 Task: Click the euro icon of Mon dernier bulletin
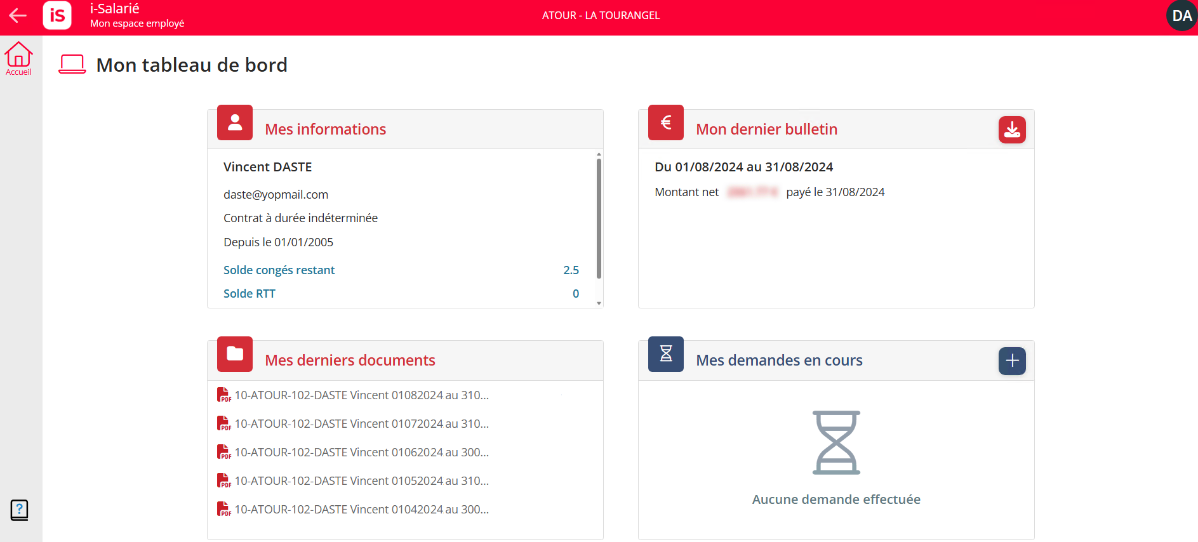click(x=666, y=122)
